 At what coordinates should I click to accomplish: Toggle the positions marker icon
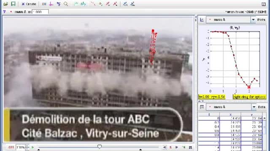click(x=100, y=4)
